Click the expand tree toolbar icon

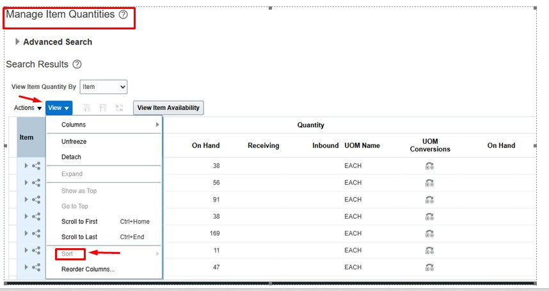[x=86, y=107]
